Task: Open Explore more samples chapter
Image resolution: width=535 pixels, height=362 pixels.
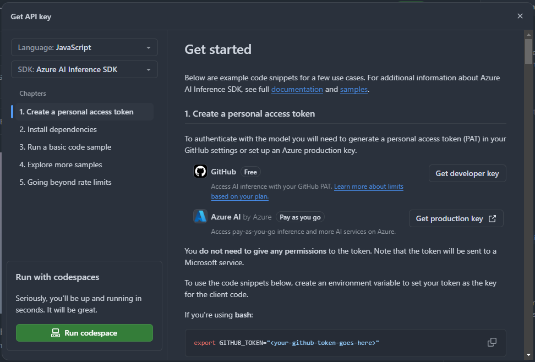Action: coord(61,164)
